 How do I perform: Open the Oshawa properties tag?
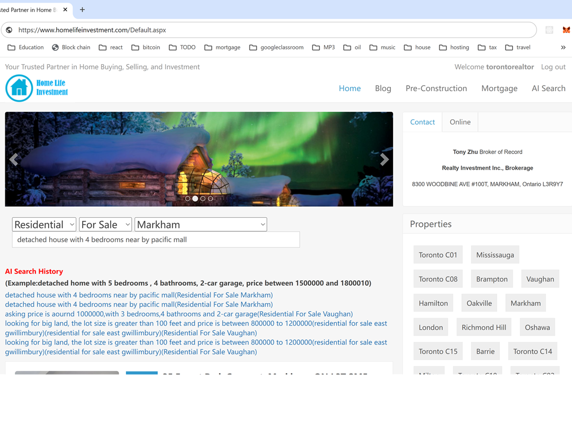pos(538,327)
